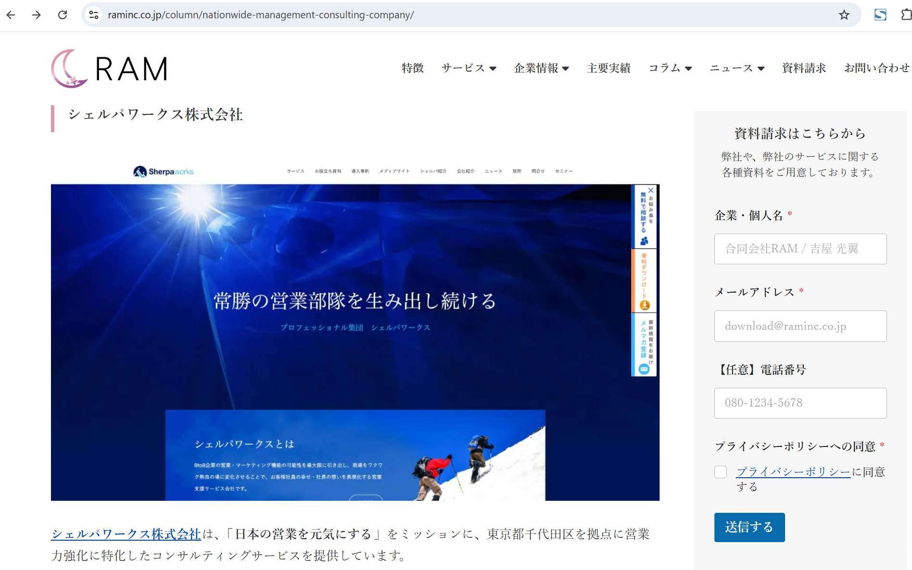Select 主要実績 in the navigation
The height and width of the screenshot is (570, 912).
pyautogui.click(x=608, y=68)
